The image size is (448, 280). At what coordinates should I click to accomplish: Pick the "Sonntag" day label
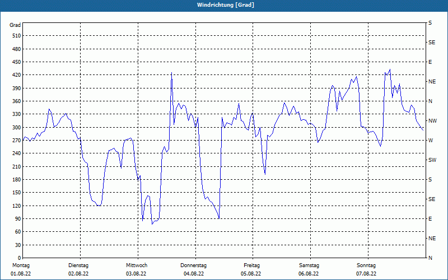pos(366,265)
